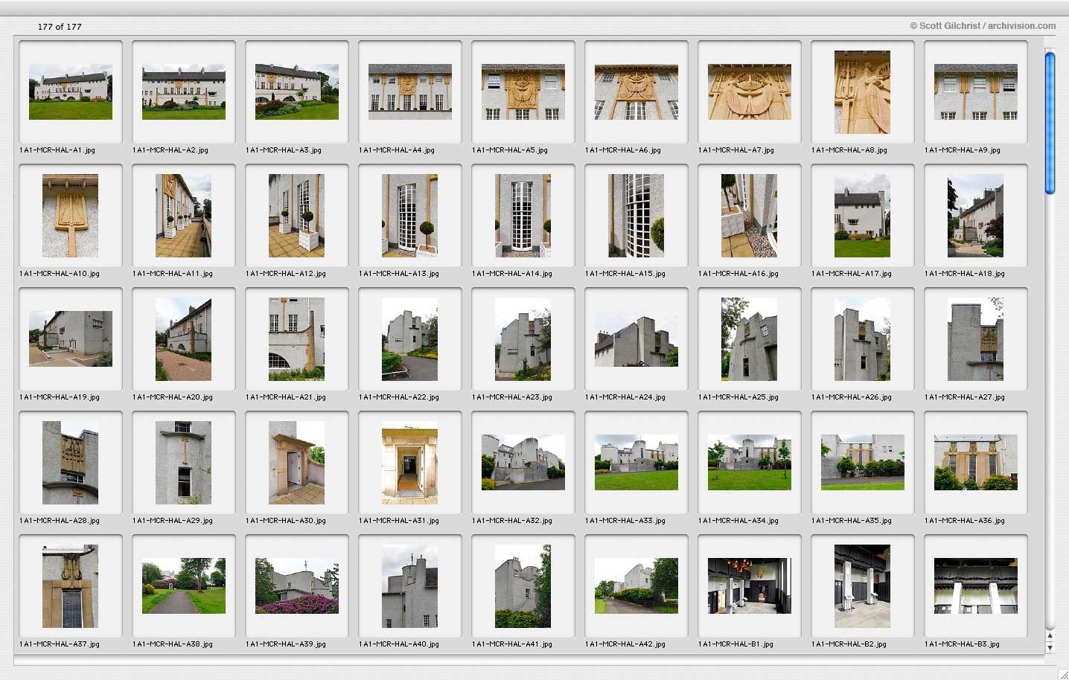1069x680 pixels.
Task: Choose thumbnail 1A1-MCR-HAL-A20.jpg
Action: click(x=184, y=339)
